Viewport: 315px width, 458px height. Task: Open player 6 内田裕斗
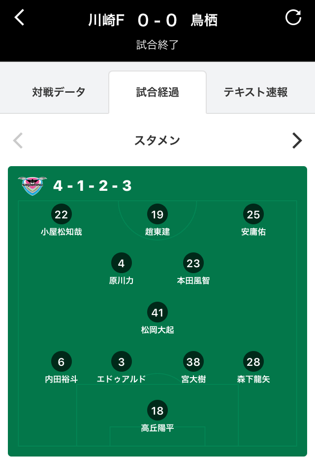tap(61, 367)
